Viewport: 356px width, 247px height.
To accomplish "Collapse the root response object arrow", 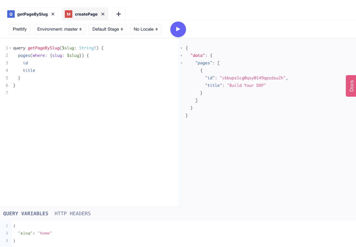I will 181,48.
